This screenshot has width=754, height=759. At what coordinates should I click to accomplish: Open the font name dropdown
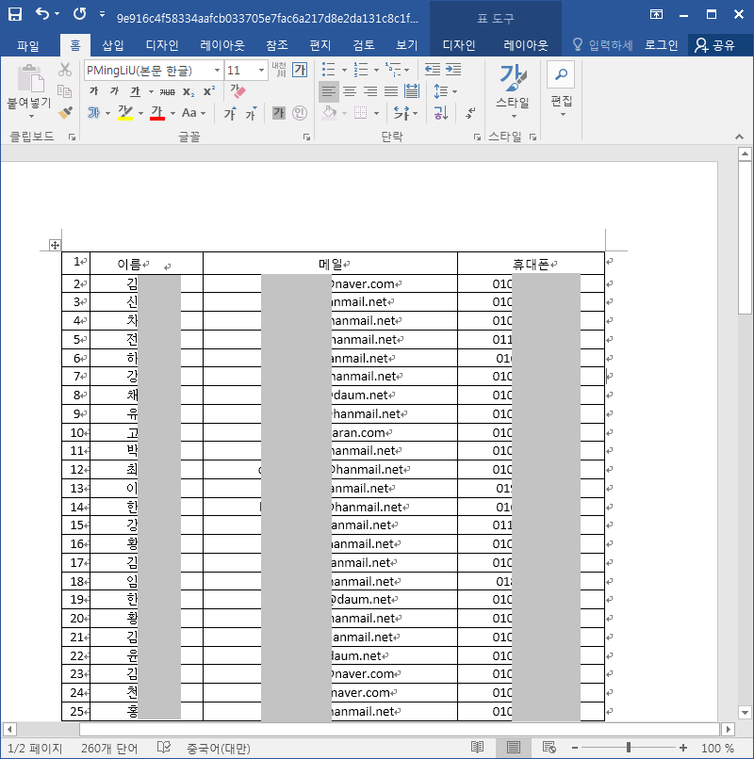pyautogui.click(x=217, y=71)
